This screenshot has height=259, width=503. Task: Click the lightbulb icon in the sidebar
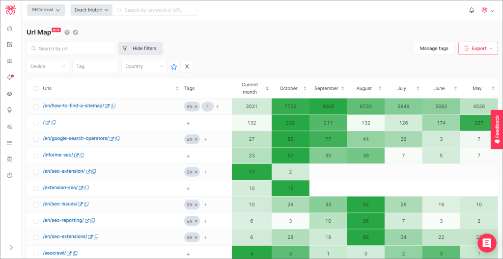tap(9, 110)
